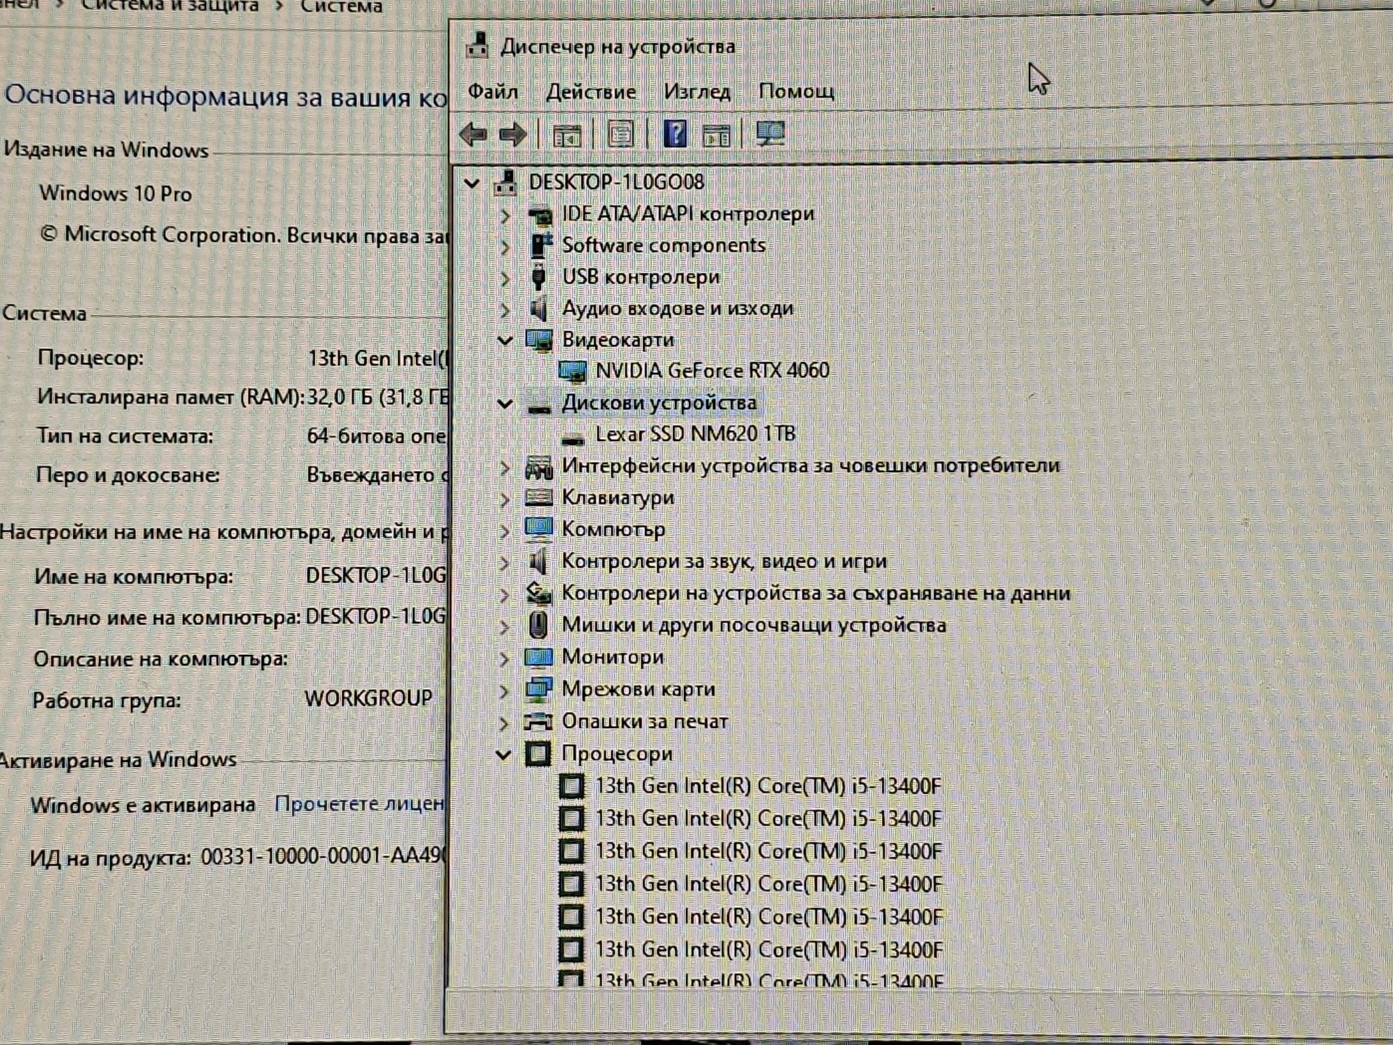The image size is (1393, 1045).
Task: Select the Компютър tree item
Action: pyautogui.click(x=613, y=529)
